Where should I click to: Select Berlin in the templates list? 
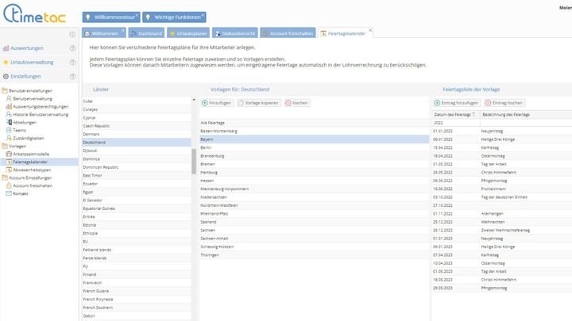206,147
